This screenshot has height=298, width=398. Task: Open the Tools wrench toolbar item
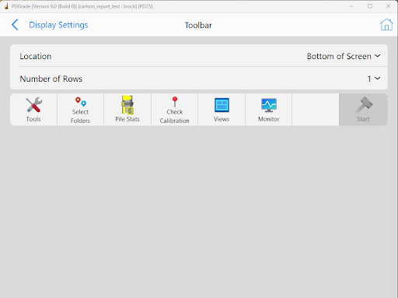[x=33, y=110]
